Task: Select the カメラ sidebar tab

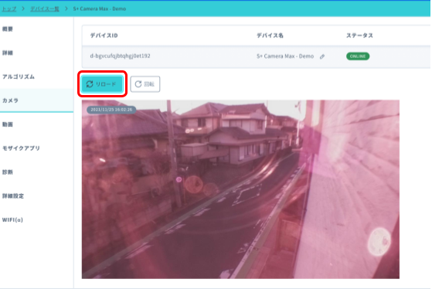Action: tap(11, 100)
